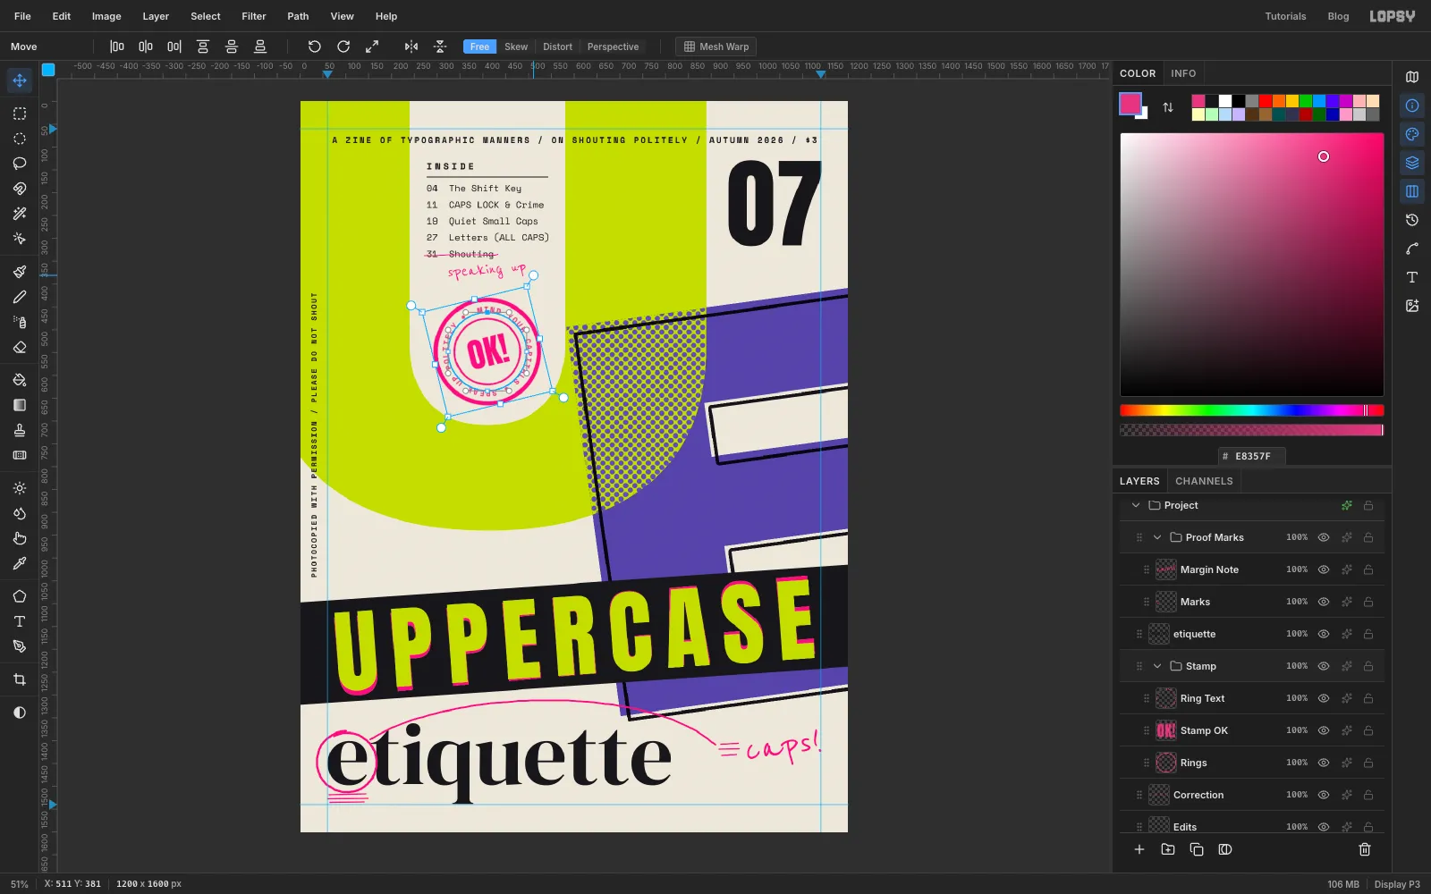Open the Tutorials link

coord(1285,16)
